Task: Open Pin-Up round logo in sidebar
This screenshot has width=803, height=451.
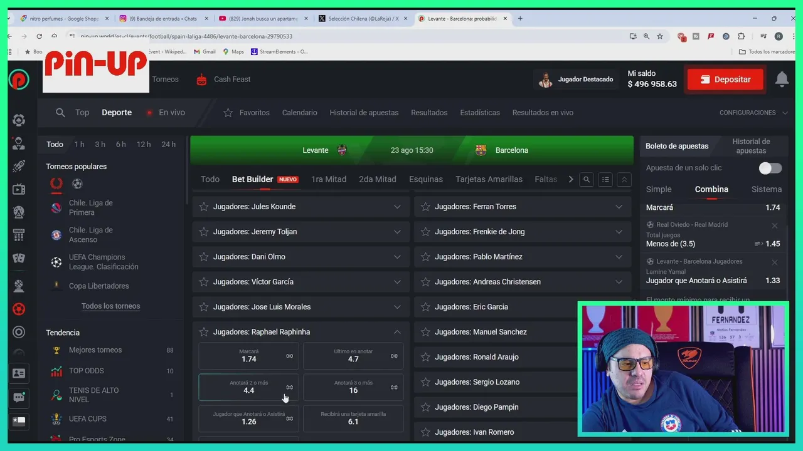Action: [19, 80]
